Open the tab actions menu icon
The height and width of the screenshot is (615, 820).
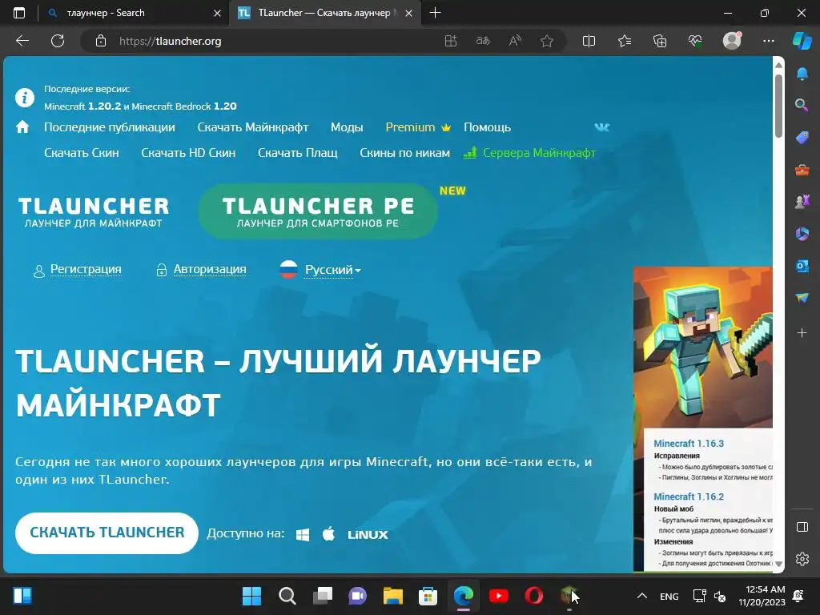click(19, 13)
